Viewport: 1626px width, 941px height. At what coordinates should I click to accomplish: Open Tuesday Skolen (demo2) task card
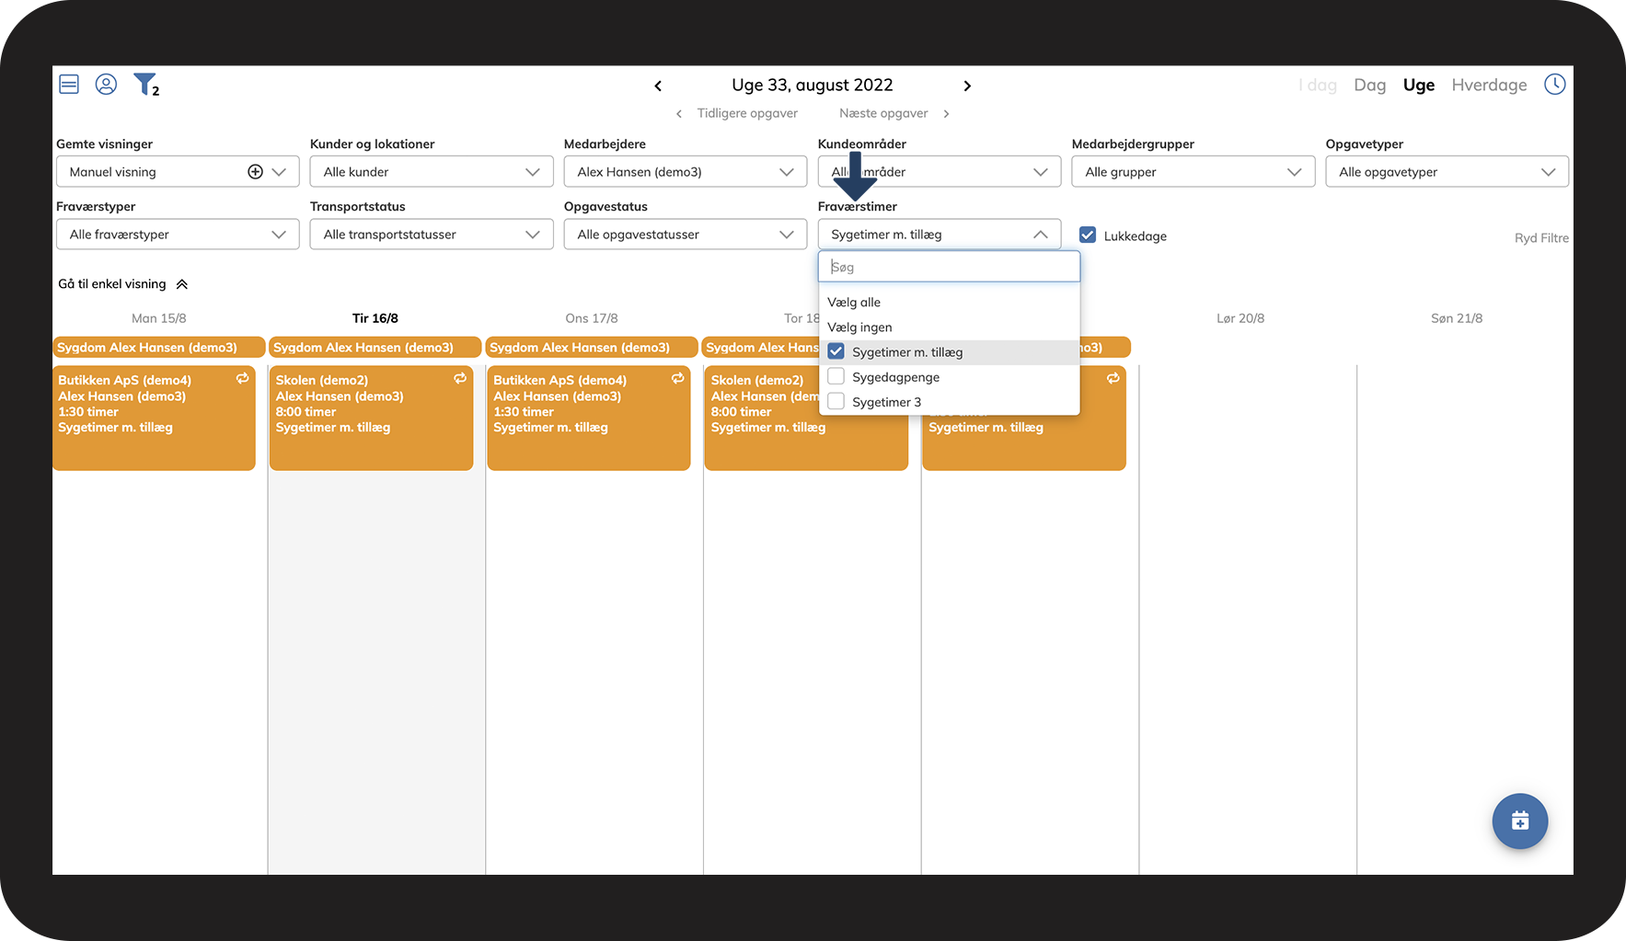click(371, 419)
